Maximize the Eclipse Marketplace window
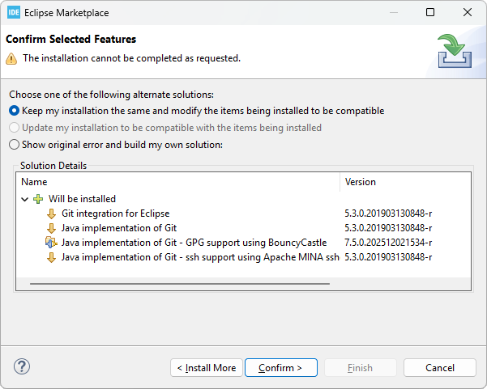Viewport: 487px width, 389px height. (x=430, y=13)
